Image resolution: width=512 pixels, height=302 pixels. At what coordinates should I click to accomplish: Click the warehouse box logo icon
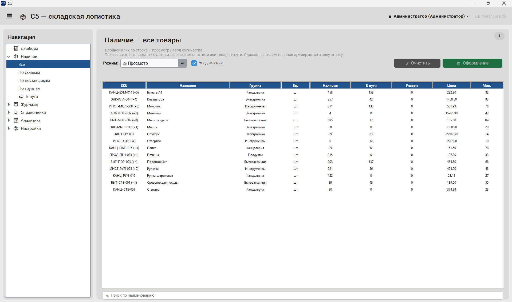pos(23,17)
